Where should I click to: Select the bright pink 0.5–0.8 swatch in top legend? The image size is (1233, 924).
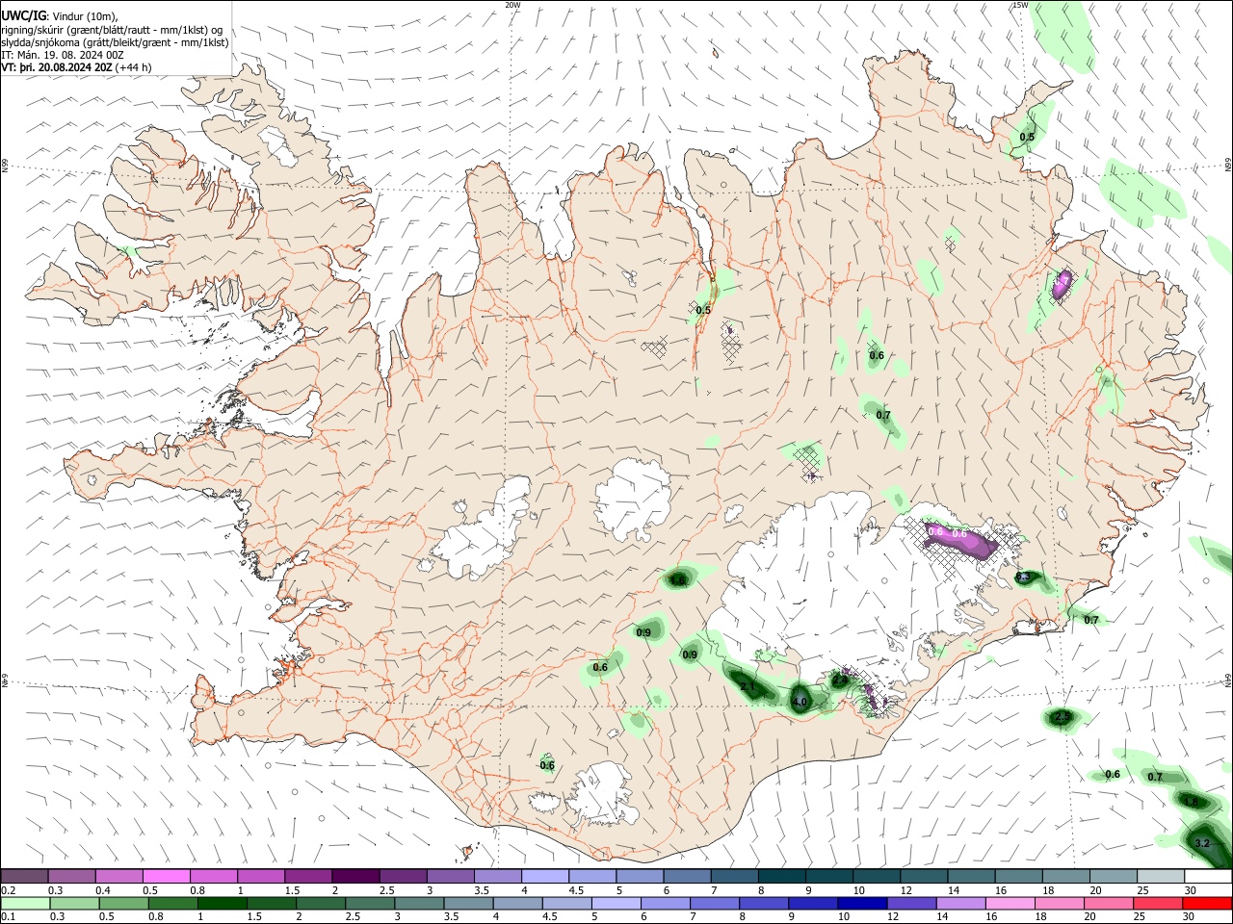166,877
